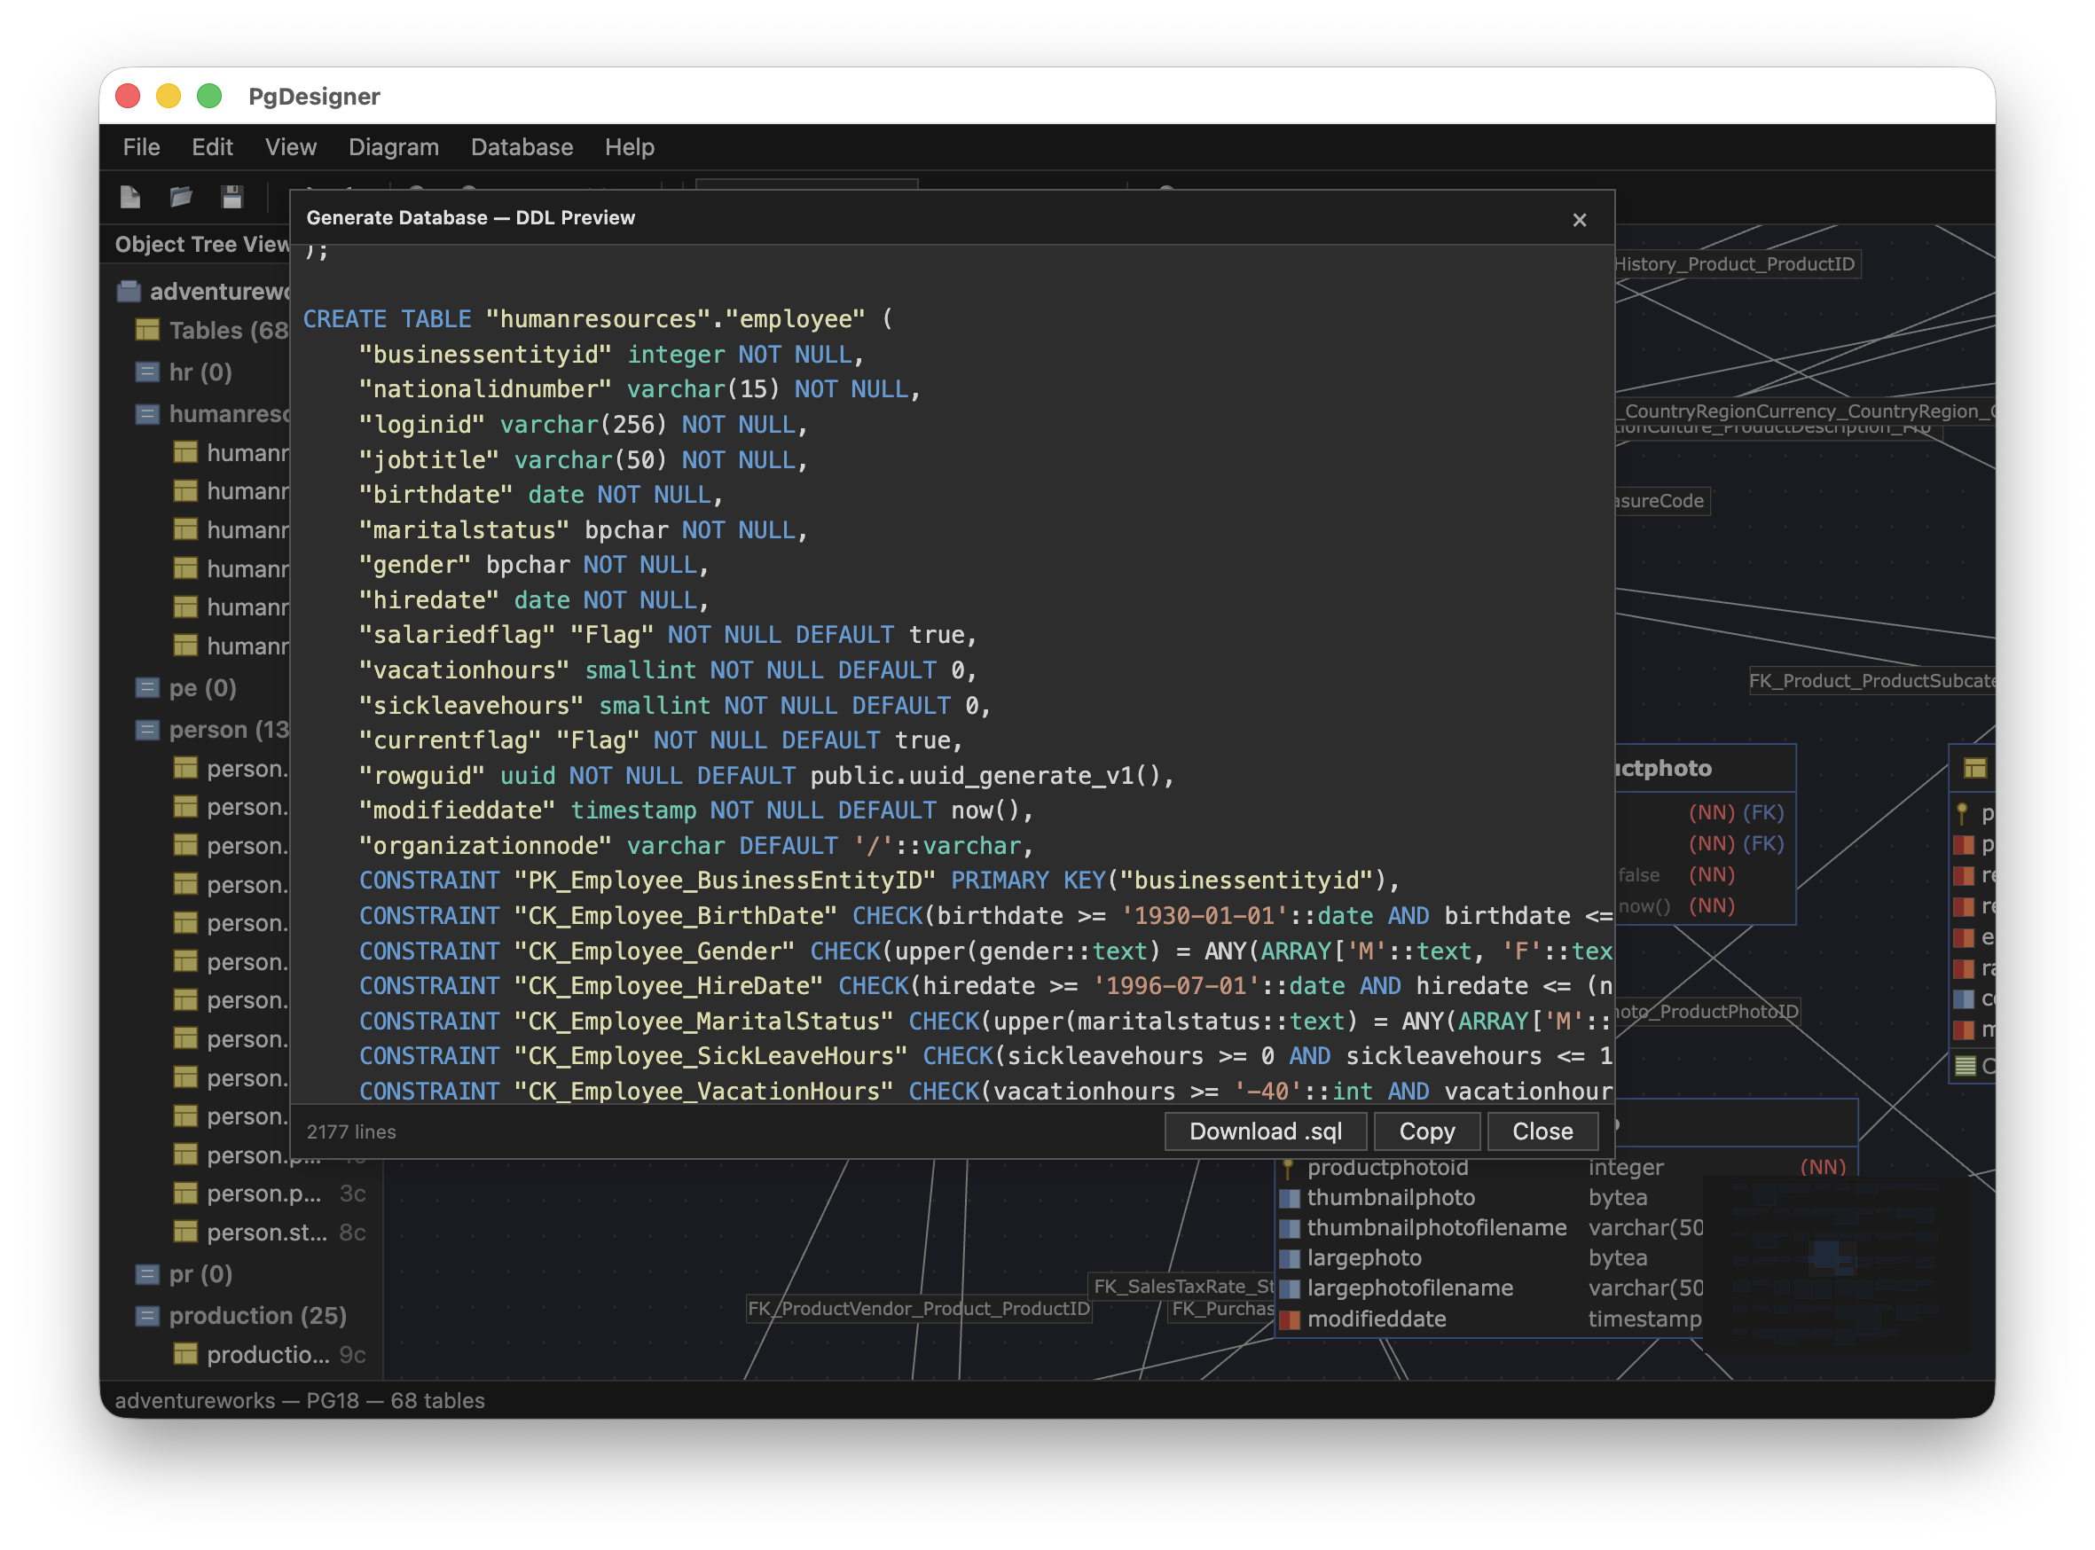Image resolution: width=2095 pixels, height=1550 pixels.
Task: Select the adventureworks database icon
Action: [128, 291]
